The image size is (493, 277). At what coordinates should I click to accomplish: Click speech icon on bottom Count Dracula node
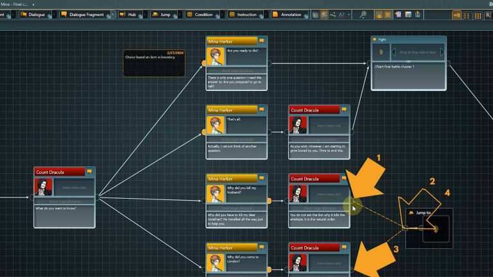tap(344, 247)
